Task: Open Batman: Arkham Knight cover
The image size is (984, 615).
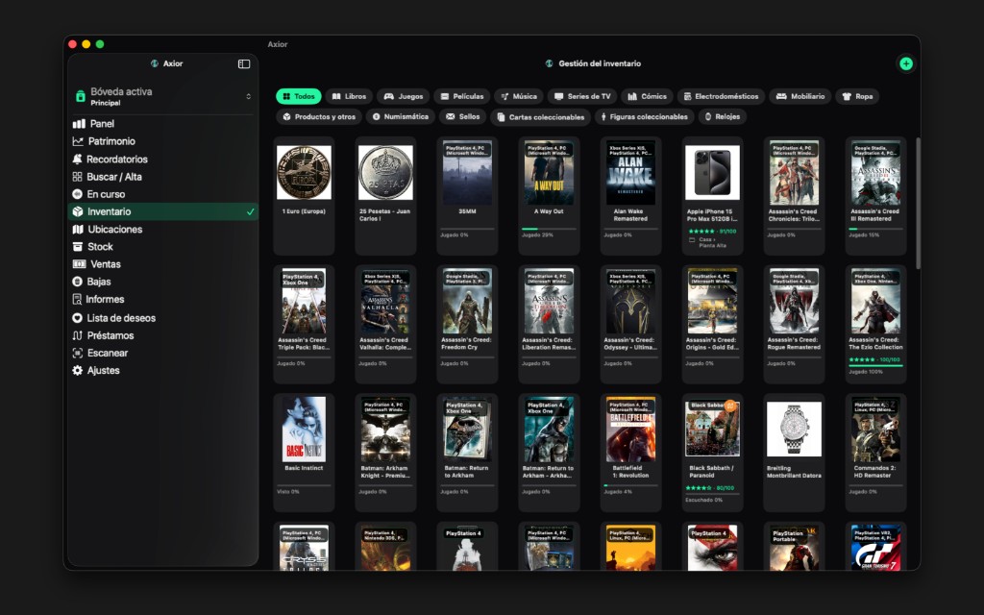Action: point(385,430)
